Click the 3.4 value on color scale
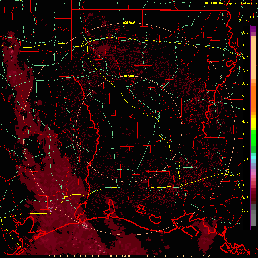Image resolution: width=258 pixels, height=258 pixels. coord(245,134)
